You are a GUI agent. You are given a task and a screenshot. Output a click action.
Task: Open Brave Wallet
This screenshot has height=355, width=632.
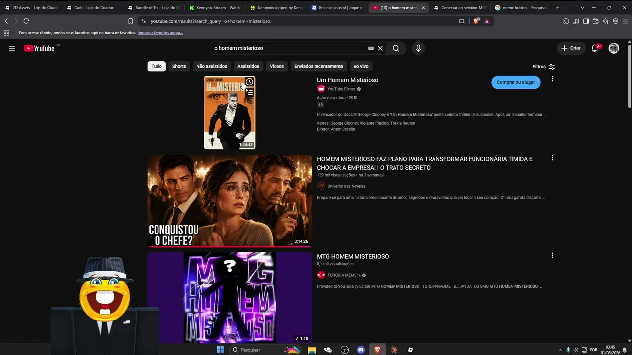pos(595,21)
